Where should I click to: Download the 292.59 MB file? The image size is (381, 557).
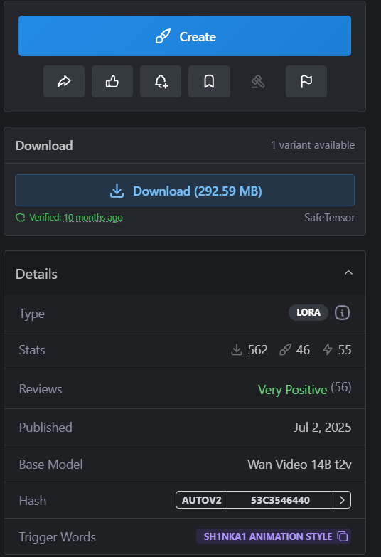(x=185, y=191)
